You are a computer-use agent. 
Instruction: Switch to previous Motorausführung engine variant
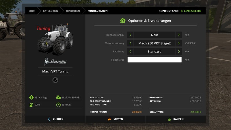click(130, 43)
